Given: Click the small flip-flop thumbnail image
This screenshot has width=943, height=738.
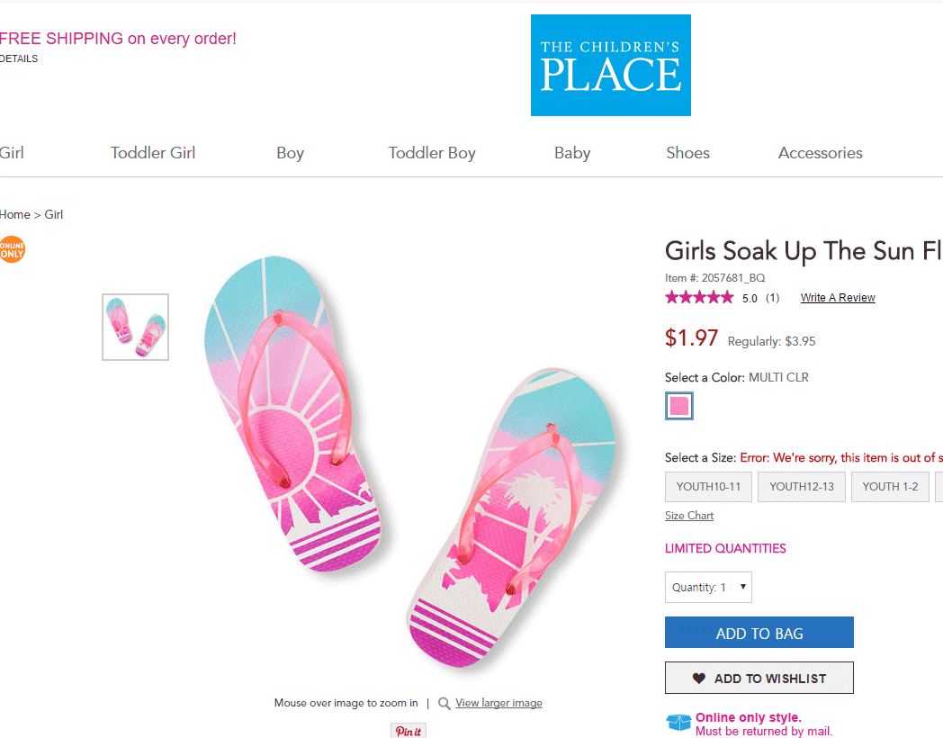Looking at the screenshot, I should (x=135, y=328).
